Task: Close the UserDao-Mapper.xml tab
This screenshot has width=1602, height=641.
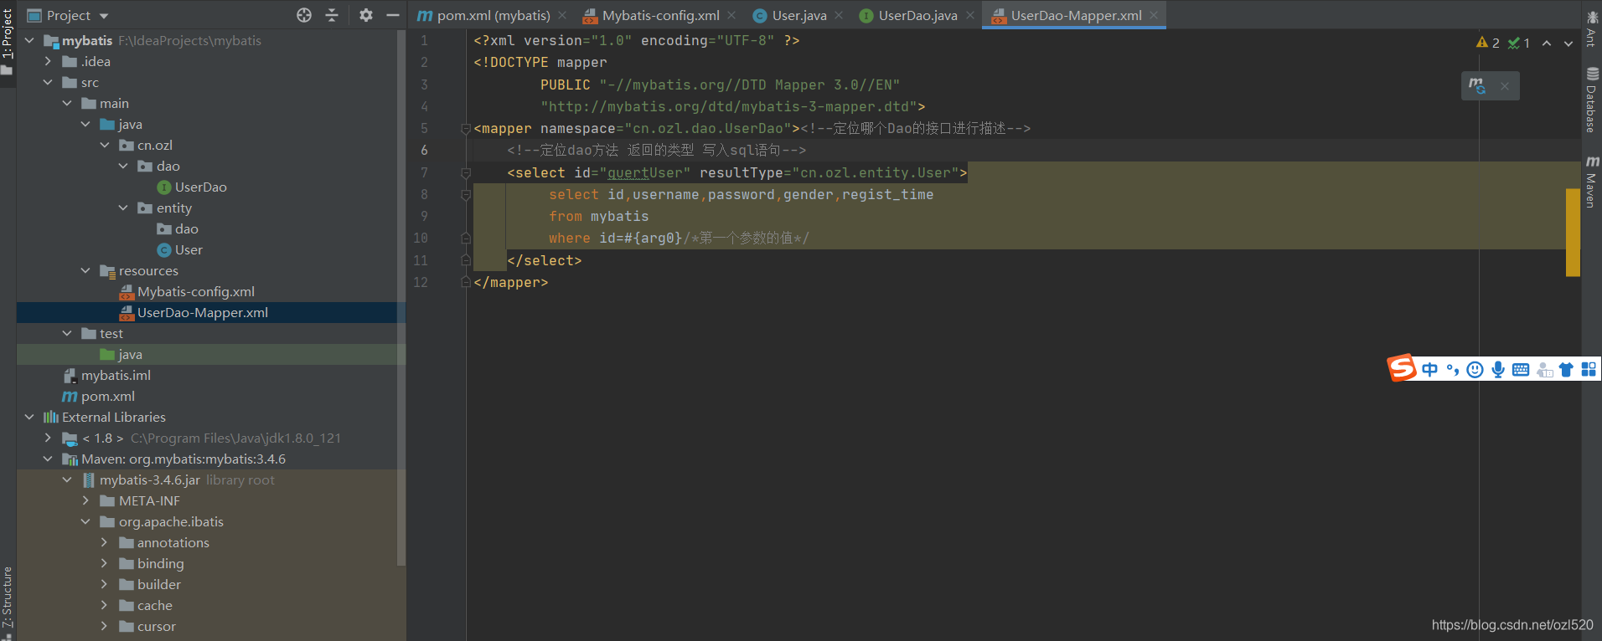Action: pos(1154,15)
